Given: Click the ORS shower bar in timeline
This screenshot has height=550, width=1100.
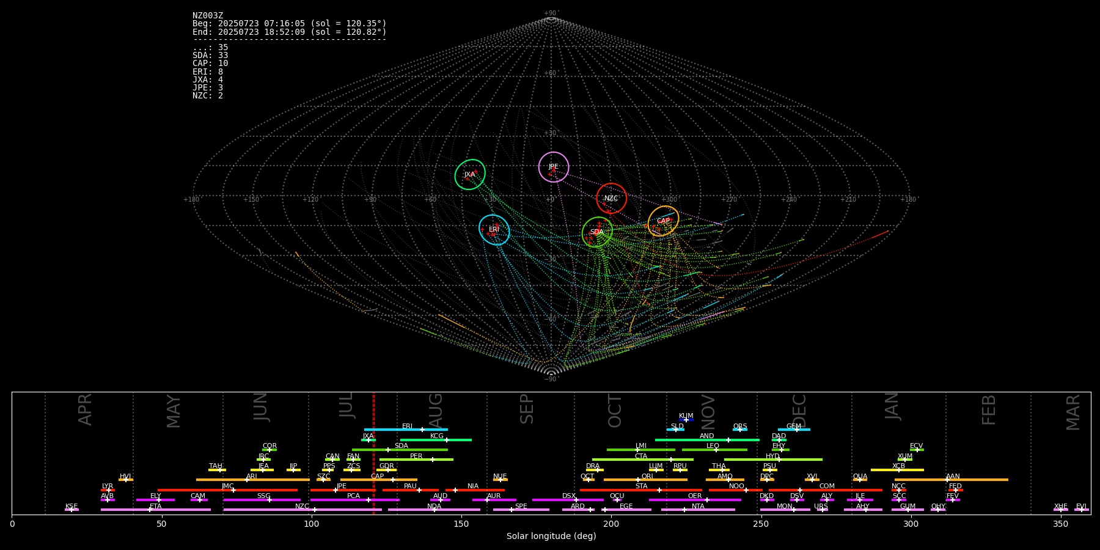Looking at the screenshot, I should coord(740,430).
